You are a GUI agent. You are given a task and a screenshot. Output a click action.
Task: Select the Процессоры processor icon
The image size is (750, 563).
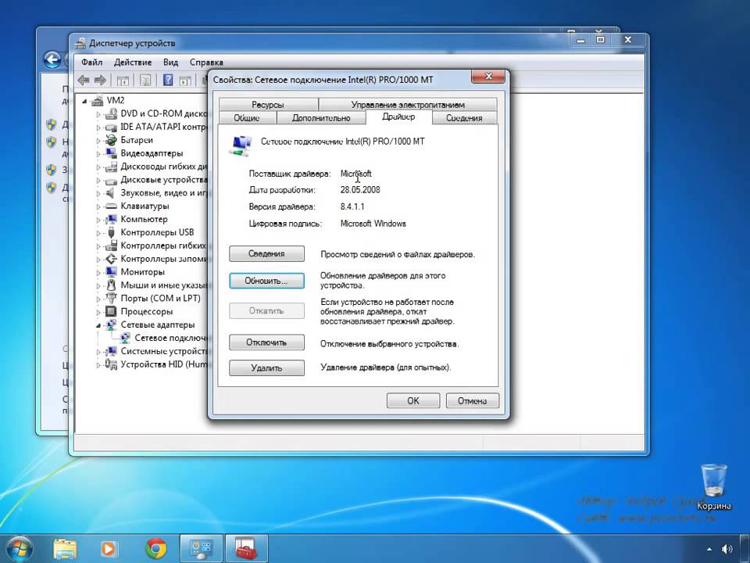point(111,312)
